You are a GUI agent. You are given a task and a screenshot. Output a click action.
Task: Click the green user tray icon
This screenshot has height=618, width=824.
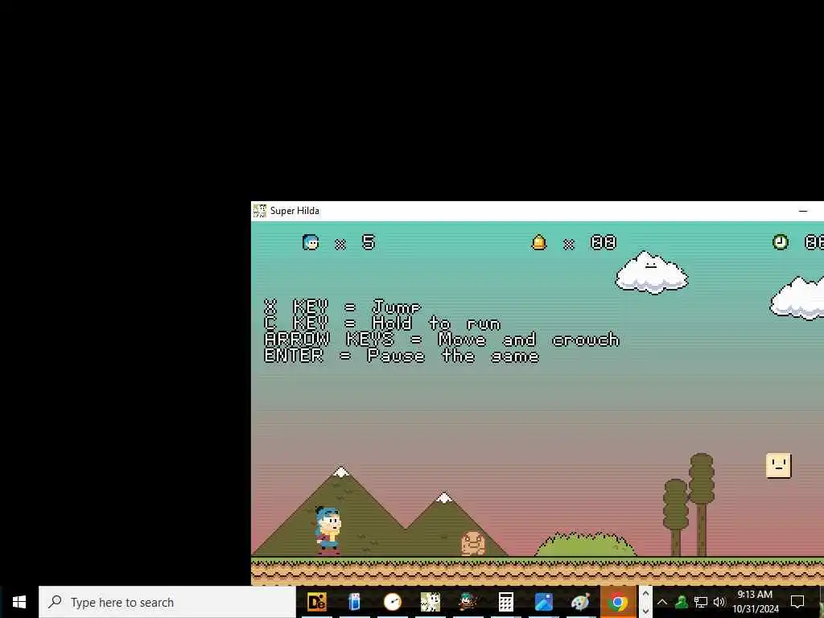(x=682, y=602)
